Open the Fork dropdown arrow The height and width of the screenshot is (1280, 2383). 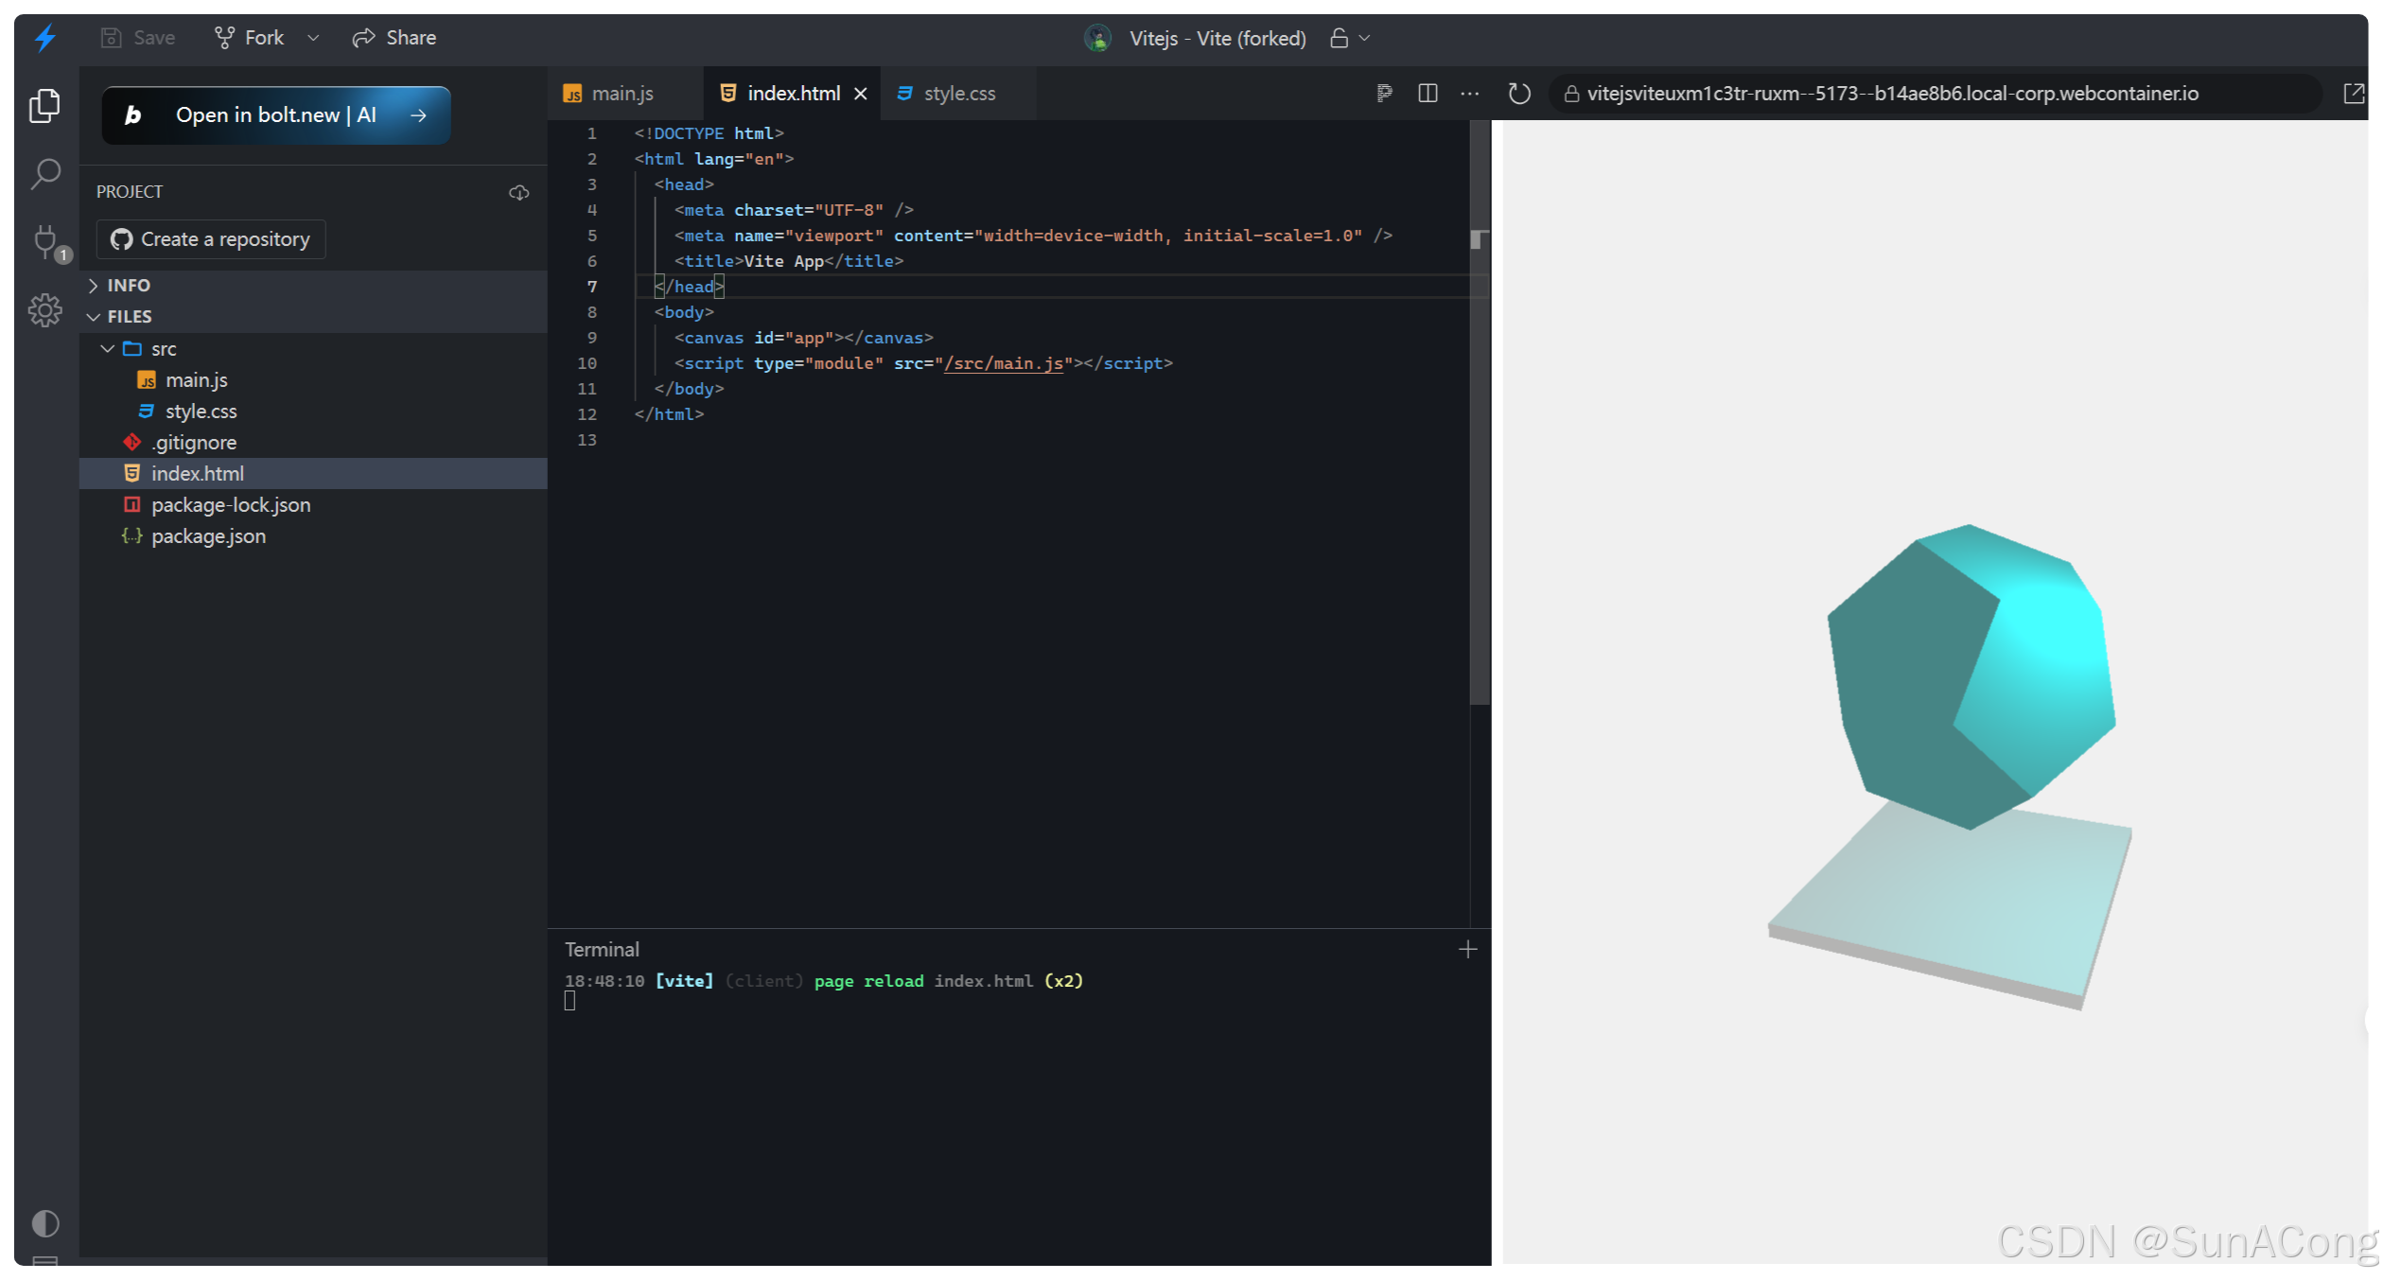pos(313,38)
